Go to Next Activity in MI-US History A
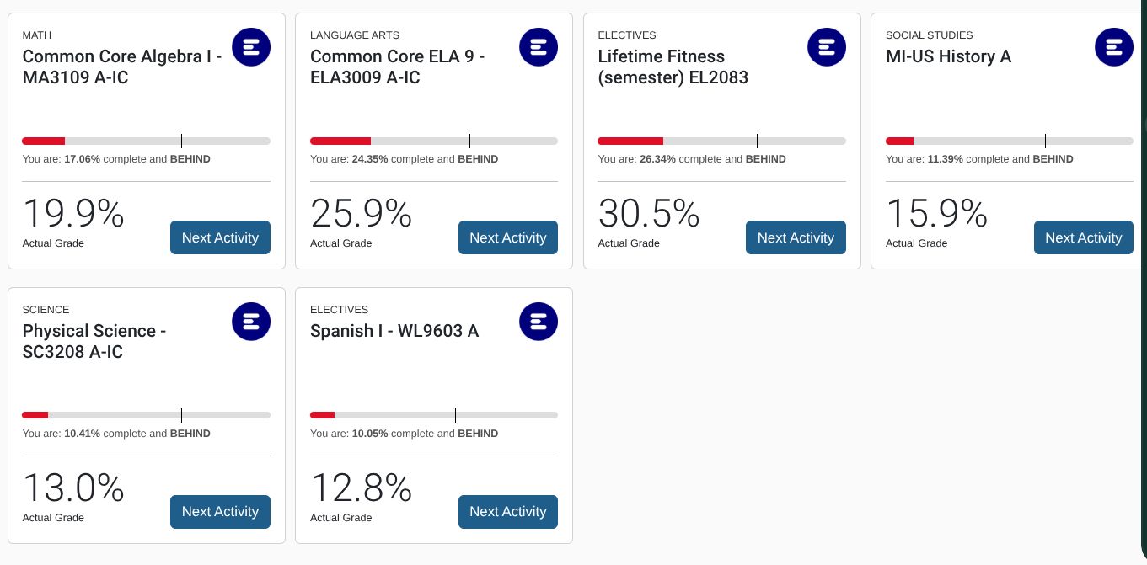The width and height of the screenshot is (1147, 565). click(1083, 237)
